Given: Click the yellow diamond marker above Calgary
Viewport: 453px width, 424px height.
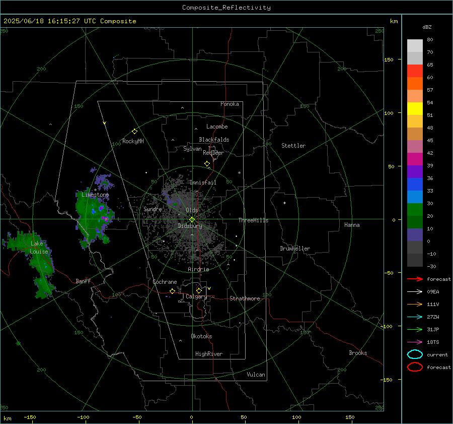Looking at the screenshot, I should click(199, 290).
